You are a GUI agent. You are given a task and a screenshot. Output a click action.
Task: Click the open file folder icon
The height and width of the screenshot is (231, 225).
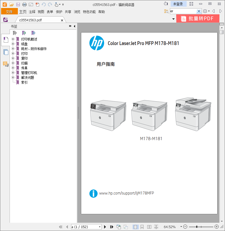click(11, 5)
